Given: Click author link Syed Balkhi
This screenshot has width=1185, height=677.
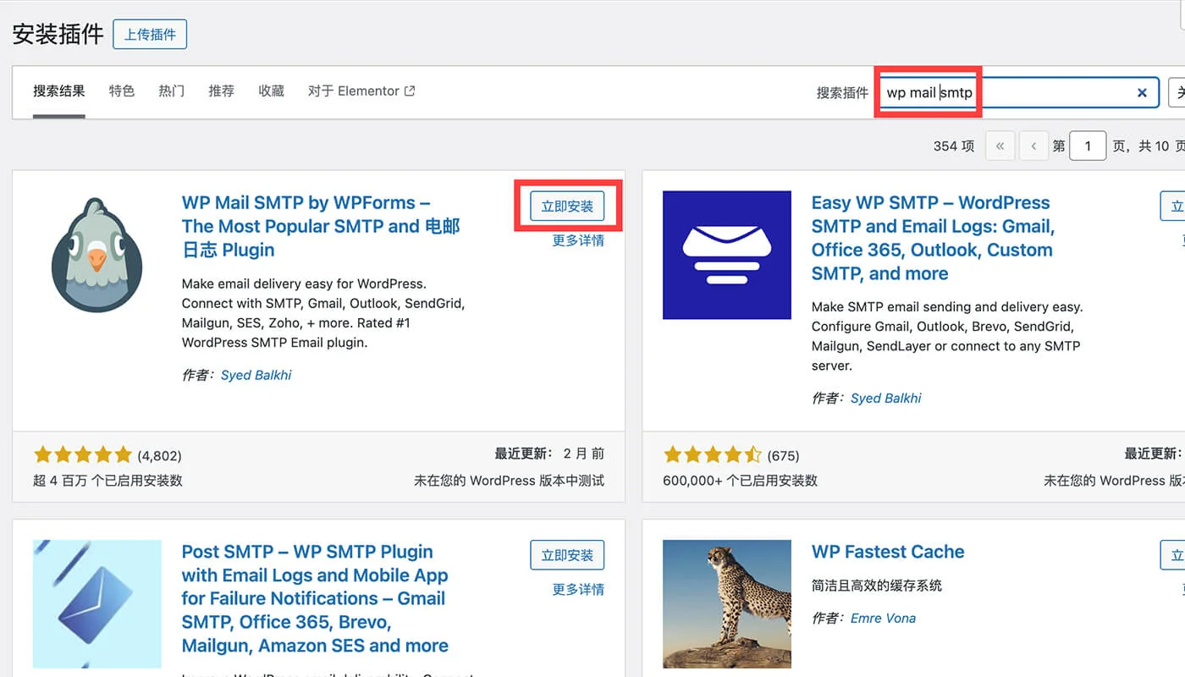Looking at the screenshot, I should (256, 375).
